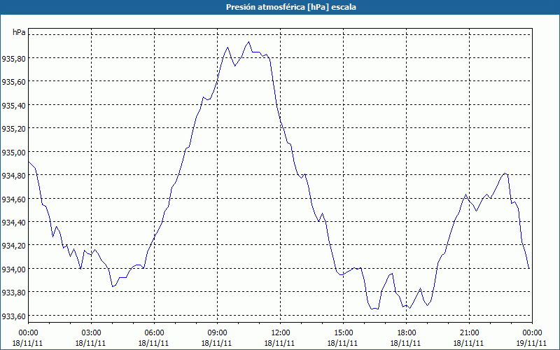560x350 pixels.
Task: Select the 935,00 axis value
Action: [13, 152]
